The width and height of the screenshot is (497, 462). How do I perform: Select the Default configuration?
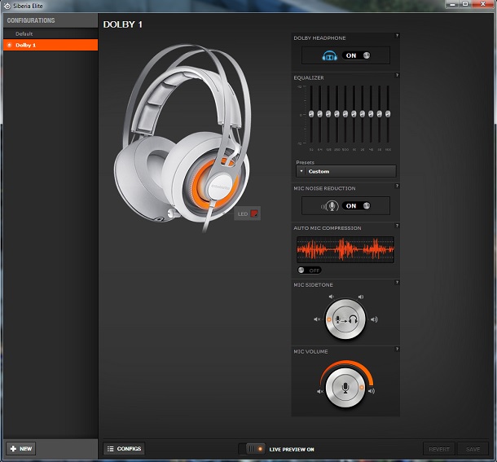coord(51,33)
